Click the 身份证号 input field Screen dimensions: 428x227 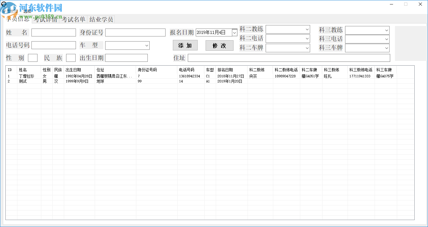(135, 32)
